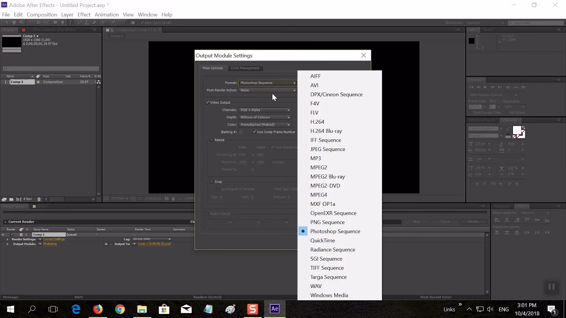
Task: Open the Log dropdown showing Errors Only
Action: point(152,239)
